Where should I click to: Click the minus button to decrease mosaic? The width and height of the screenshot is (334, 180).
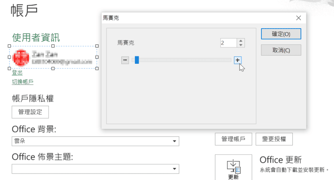(x=125, y=60)
